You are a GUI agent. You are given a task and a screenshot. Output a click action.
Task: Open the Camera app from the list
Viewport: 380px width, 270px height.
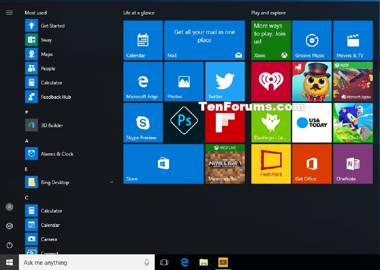[49, 239]
